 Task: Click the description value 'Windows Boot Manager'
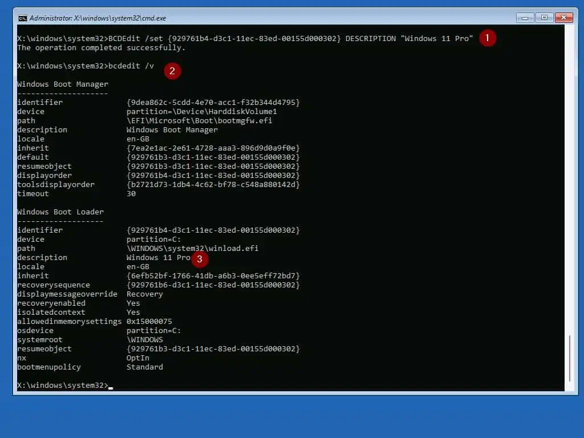[x=172, y=130]
